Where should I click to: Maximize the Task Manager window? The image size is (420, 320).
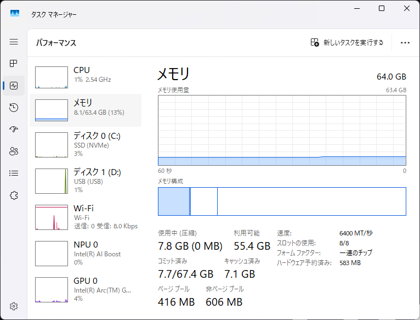[x=382, y=9]
